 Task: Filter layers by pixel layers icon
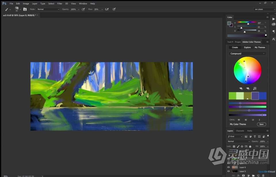pos(246,136)
